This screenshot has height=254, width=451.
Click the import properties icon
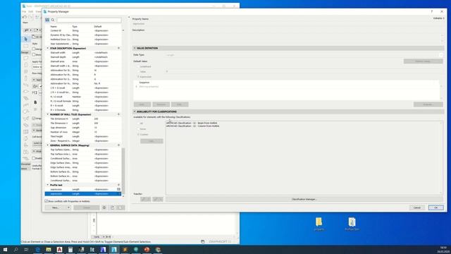pos(121,207)
